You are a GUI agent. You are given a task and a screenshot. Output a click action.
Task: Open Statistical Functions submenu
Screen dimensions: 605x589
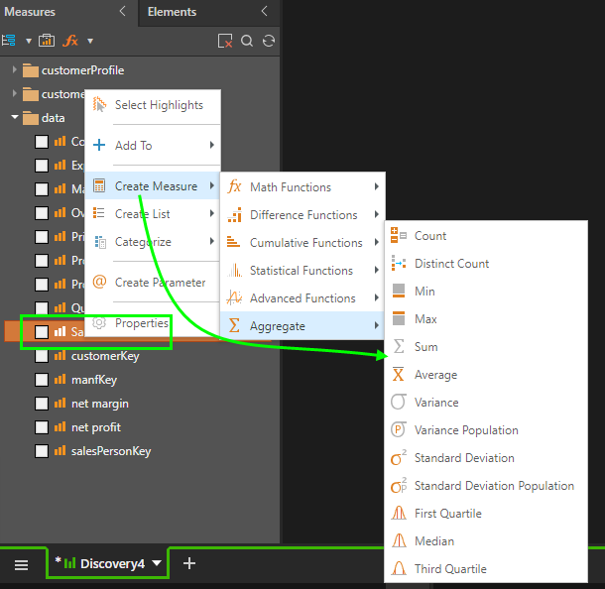coord(301,271)
